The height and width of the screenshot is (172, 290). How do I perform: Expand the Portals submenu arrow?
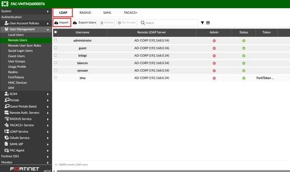pyautogui.click(x=48, y=101)
